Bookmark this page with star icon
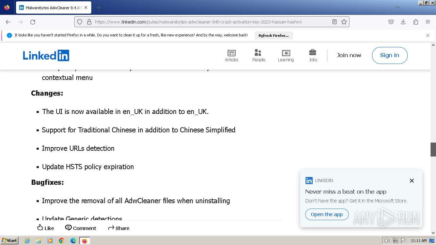The image size is (436, 245). 344,22
